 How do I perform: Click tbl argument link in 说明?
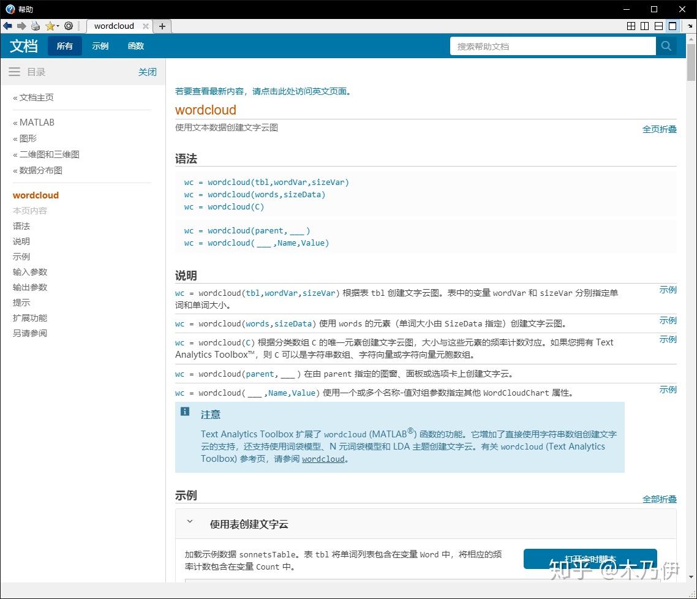[253, 293]
